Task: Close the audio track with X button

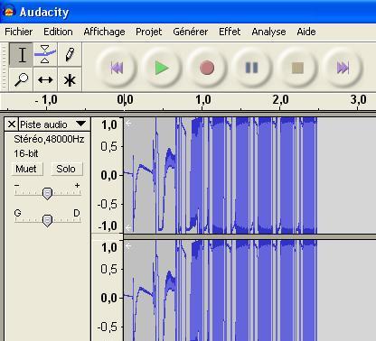Action: point(12,124)
